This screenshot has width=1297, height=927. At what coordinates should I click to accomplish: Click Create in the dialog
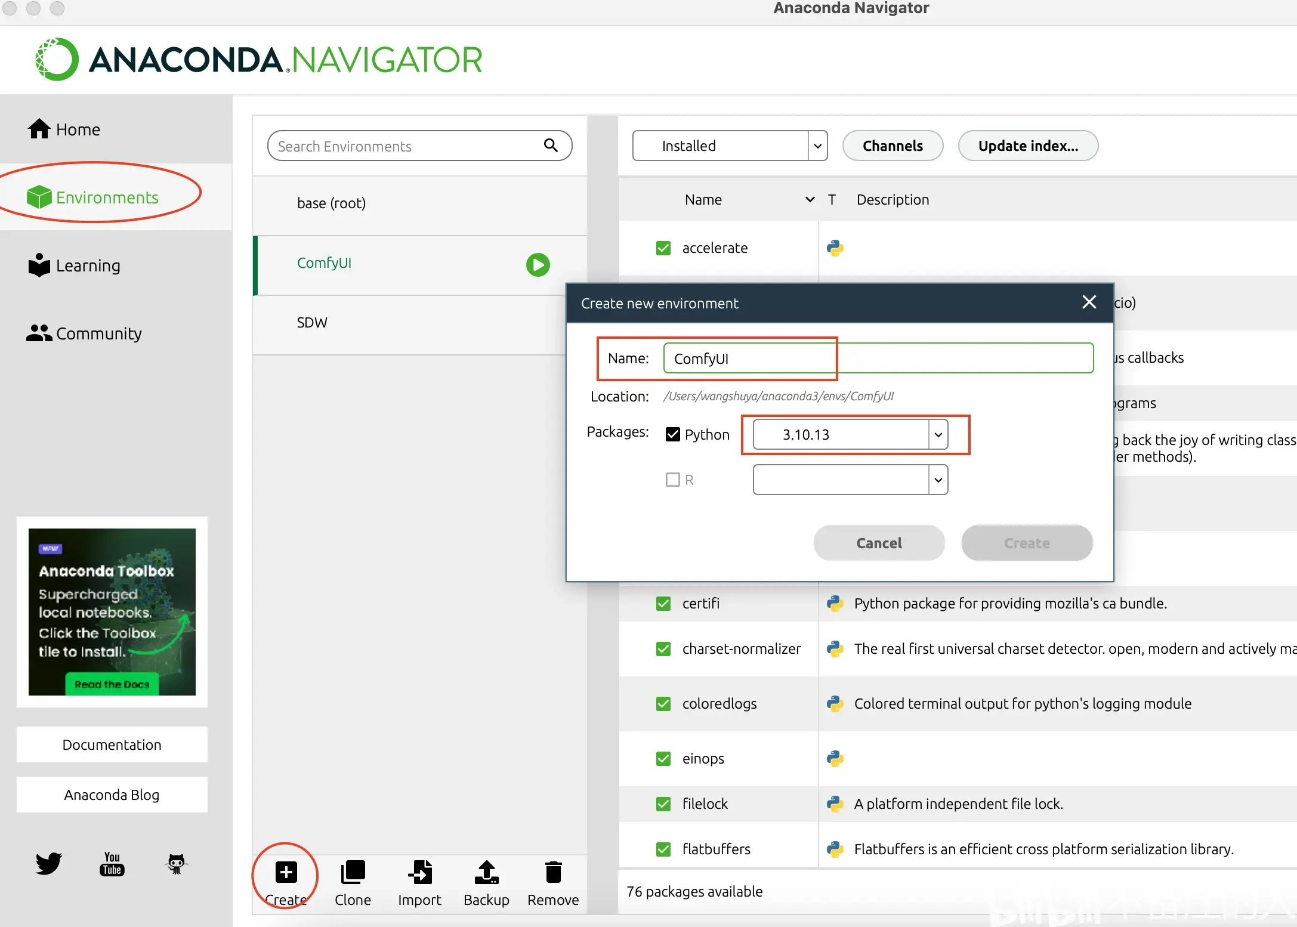pyautogui.click(x=1027, y=543)
